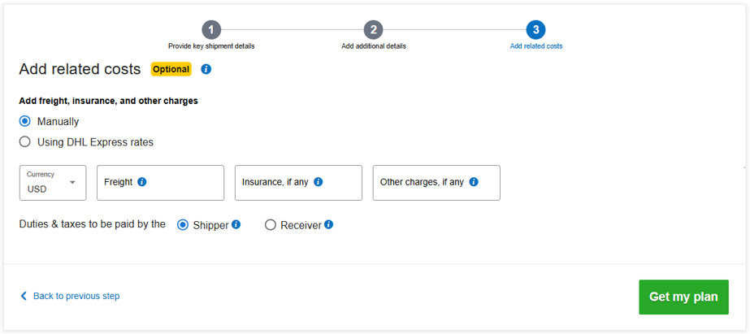Screen dimensions: 750x334
Task: Click Get my plan button
Action: pos(683,297)
